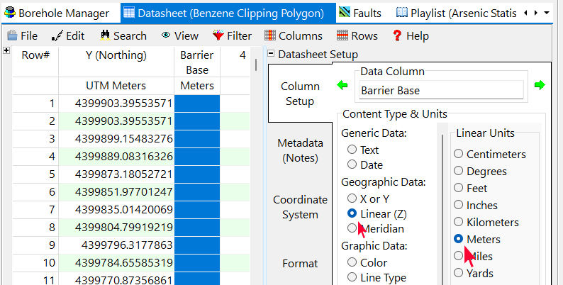Open the tab list dropdown arrow

546,13
